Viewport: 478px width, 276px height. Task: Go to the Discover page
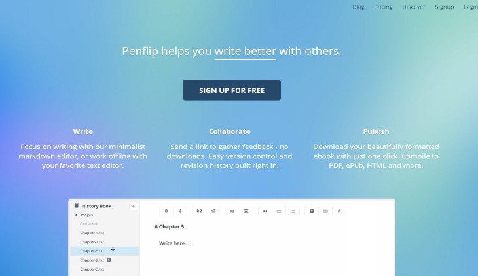(413, 7)
